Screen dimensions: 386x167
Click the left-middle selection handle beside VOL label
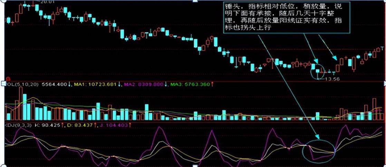3,83
